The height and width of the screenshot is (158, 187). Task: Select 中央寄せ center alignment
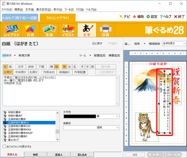(21, 72)
